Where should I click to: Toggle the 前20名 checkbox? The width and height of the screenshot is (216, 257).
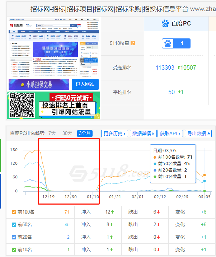pos(14,237)
